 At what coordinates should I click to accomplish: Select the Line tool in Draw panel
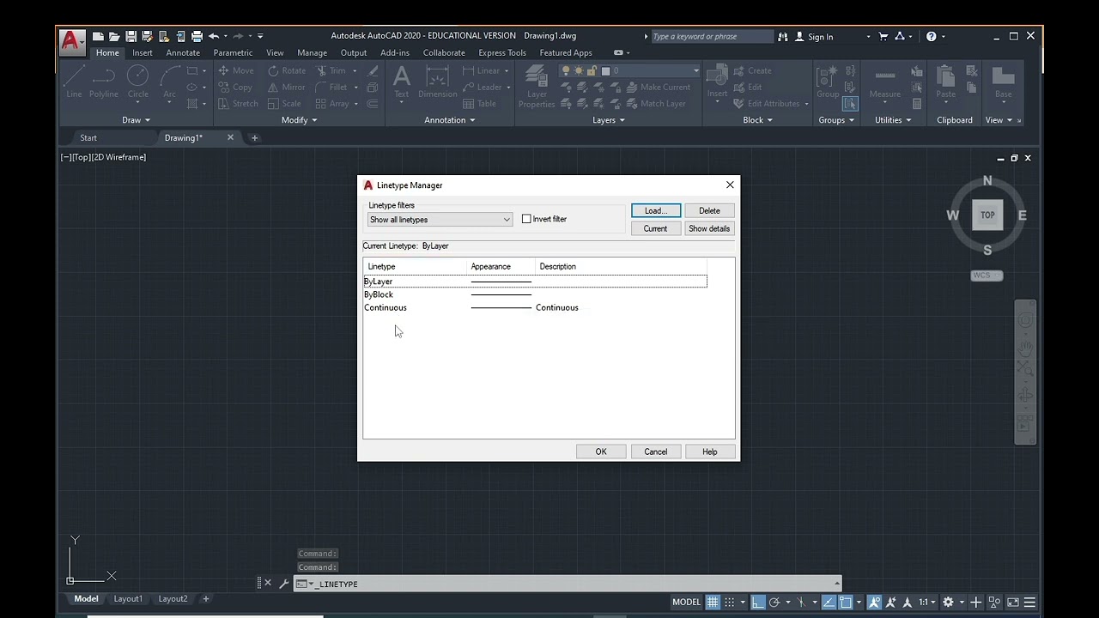pyautogui.click(x=74, y=82)
